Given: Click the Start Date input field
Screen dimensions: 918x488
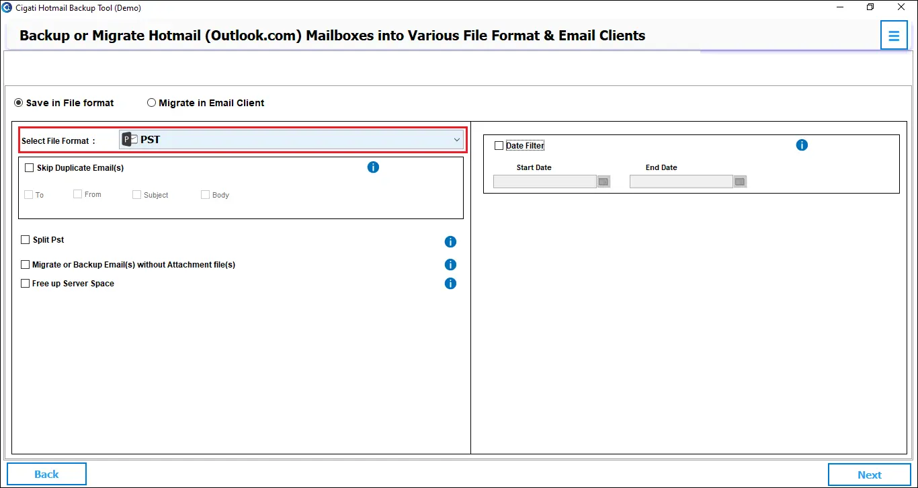Looking at the screenshot, I should click(x=545, y=181).
